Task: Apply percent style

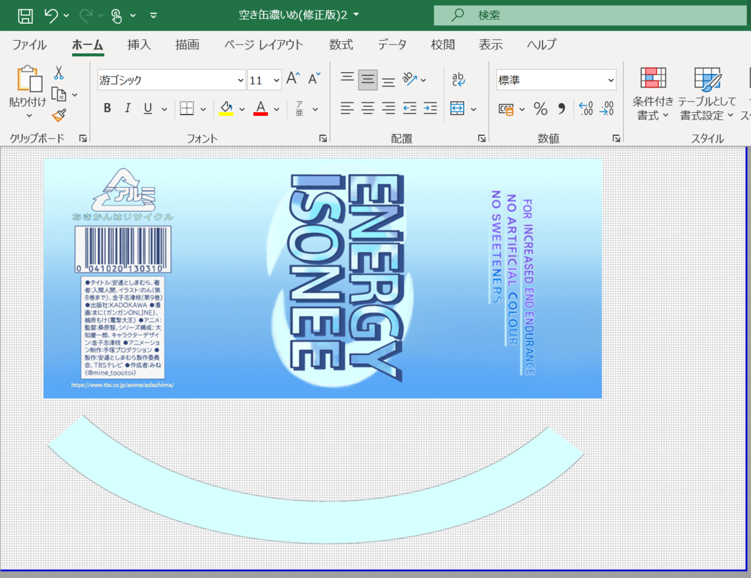Action: [540, 108]
